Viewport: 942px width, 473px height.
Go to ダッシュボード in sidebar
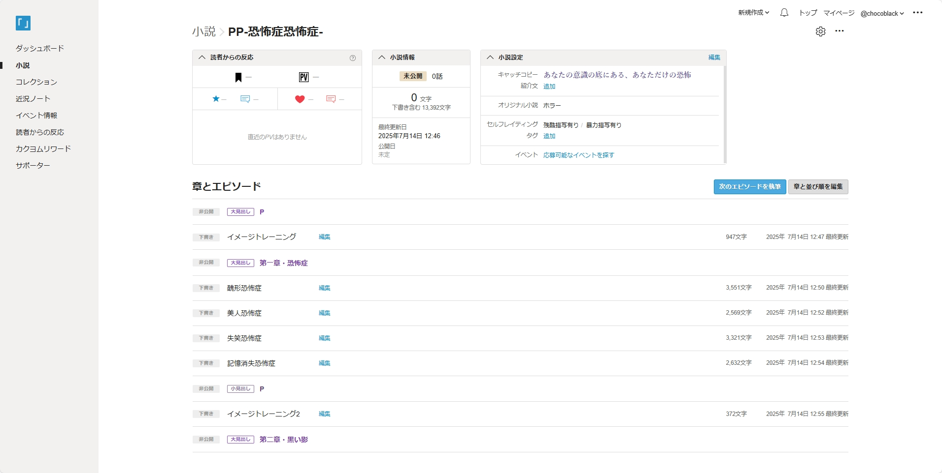coord(40,48)
